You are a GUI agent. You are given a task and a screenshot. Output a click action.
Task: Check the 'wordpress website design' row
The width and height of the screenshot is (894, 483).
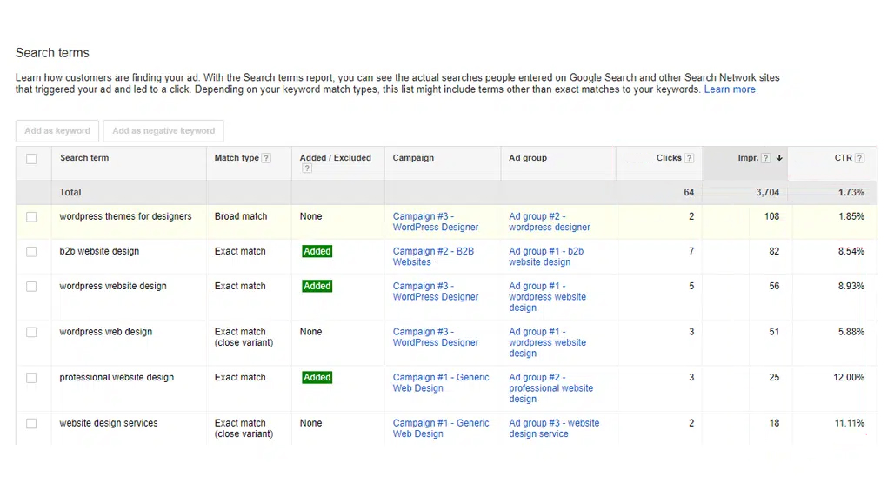[x=31, y=287]
